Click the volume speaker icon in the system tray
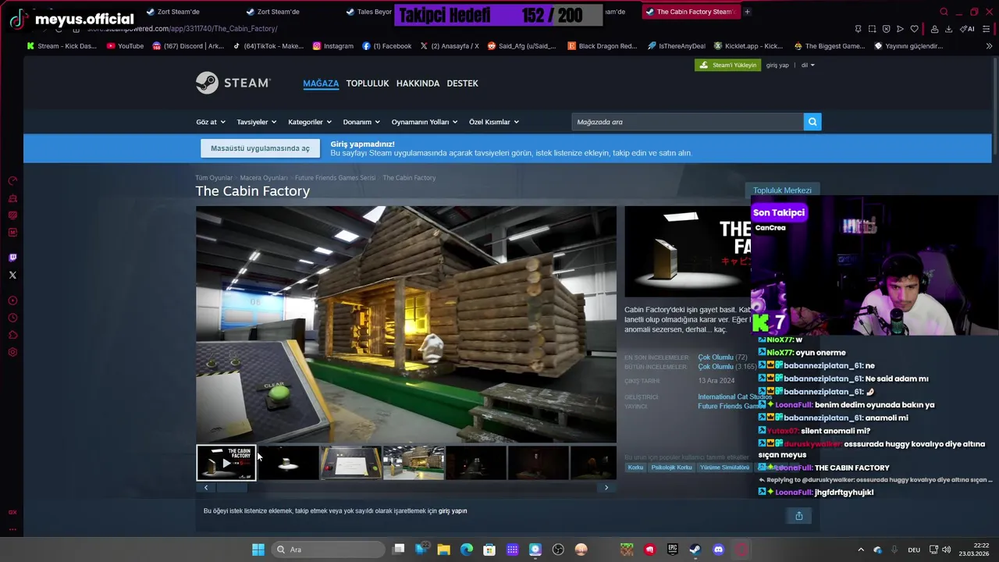Screen dimensions: 999x562 click(946, 550)
